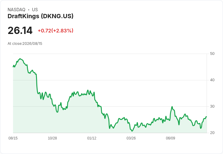Click the 08/15 date axis label
This screenshot has width=223, height=154.
click(13, 138)
